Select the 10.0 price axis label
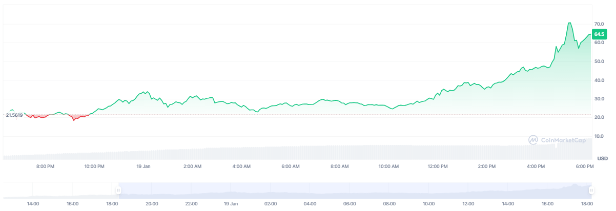Image resolution: width=616 pixels, height=211 pixels. 599,136
